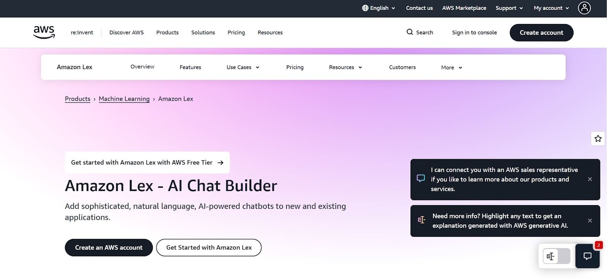The height and width of the screenshot is (278, 607).
Task: Open the More menu in Lex navigation
Action: pos(450,67)
